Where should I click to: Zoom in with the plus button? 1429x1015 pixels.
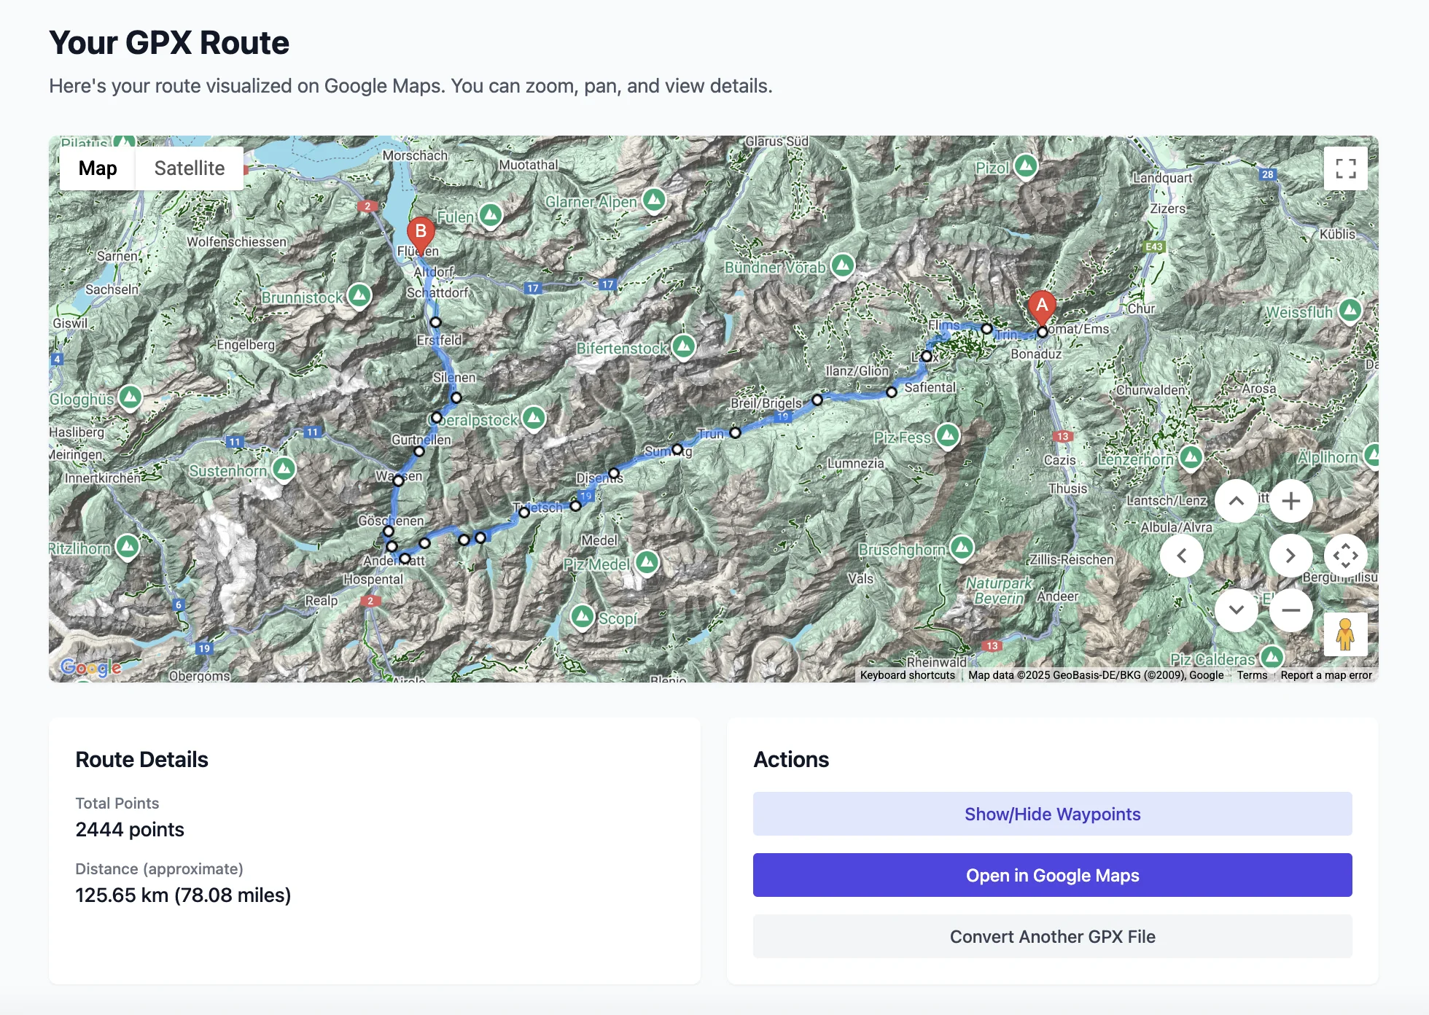(1290, 501)
